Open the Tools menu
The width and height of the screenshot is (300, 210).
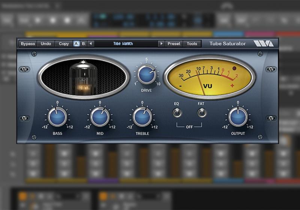point(192,43)
